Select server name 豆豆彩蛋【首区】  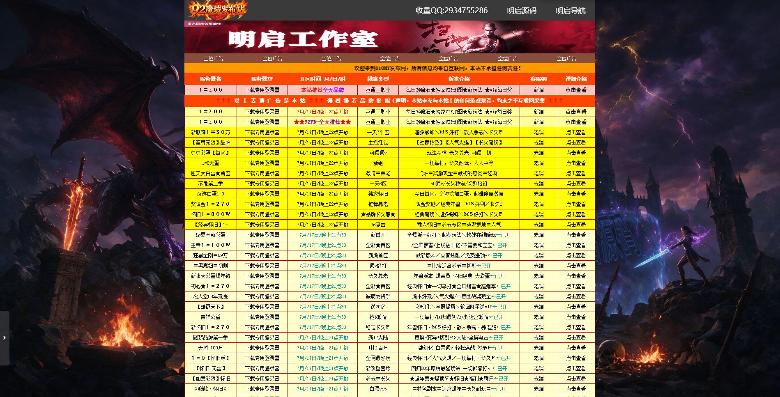[x=211, y=153]
